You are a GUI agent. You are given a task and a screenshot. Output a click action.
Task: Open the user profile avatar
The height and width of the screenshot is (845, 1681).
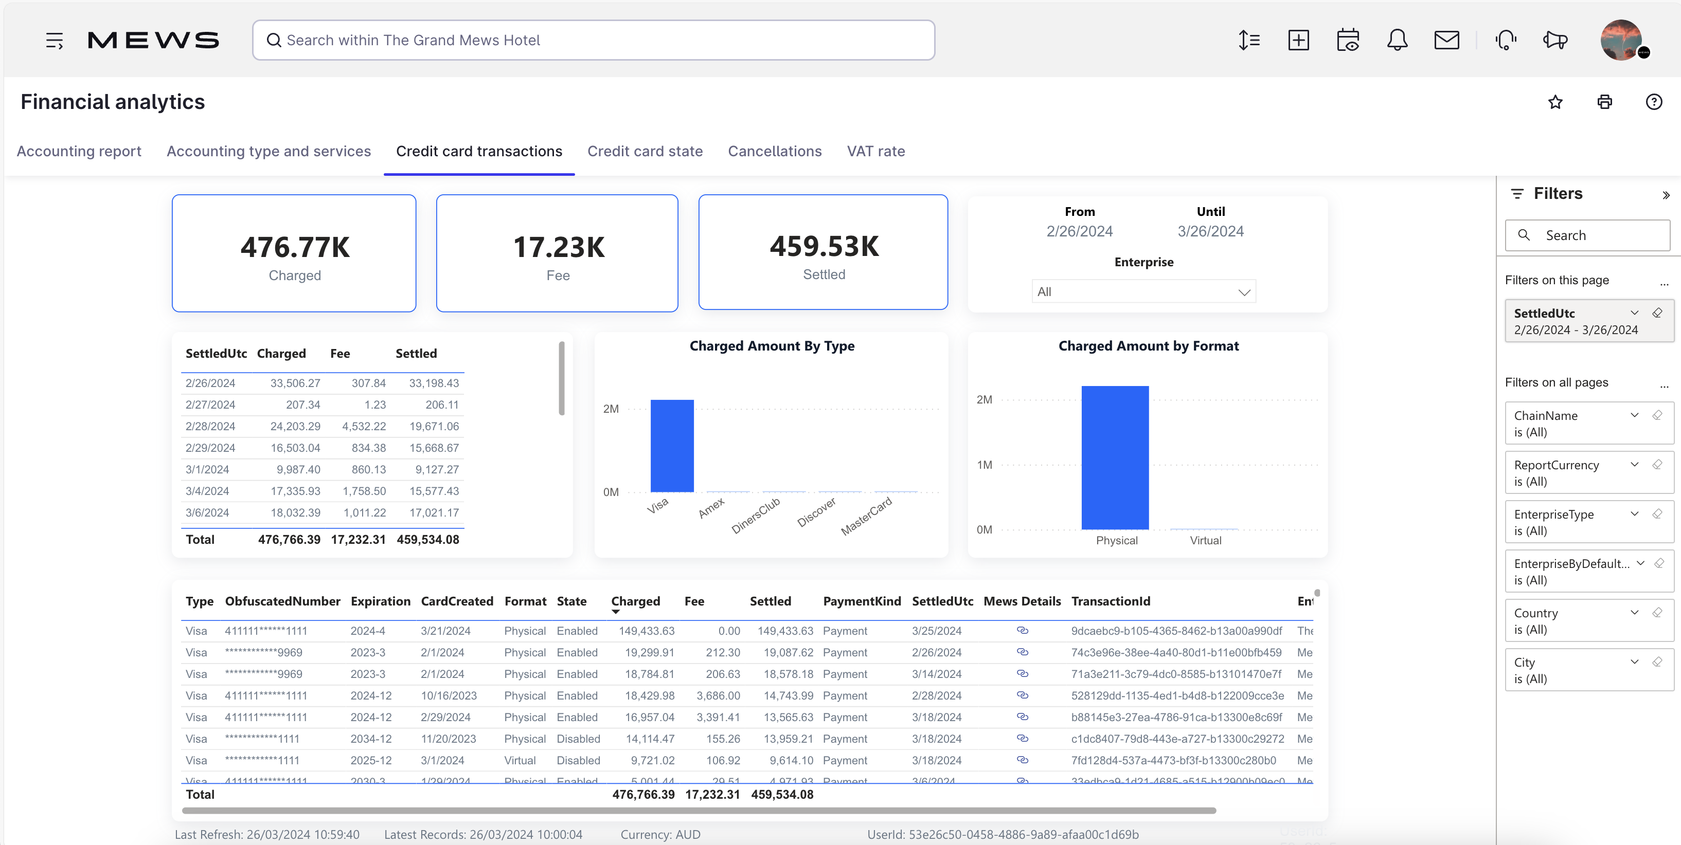click(x=1621, y=41)
